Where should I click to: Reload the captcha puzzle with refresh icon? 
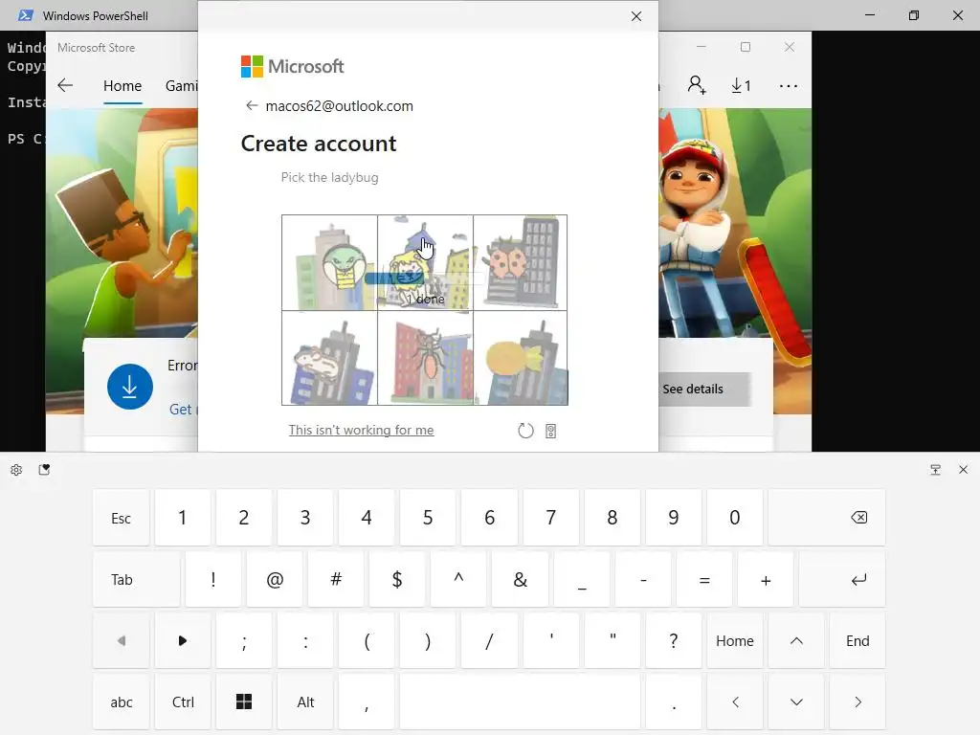[525, 431]
